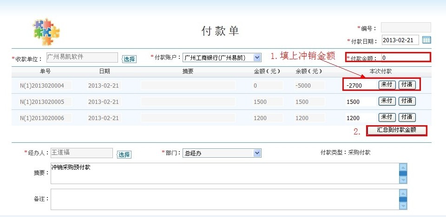The height and width of the screenshot is (217, 446).
Task: Click inside the 摘要 text area
Action: [223, 173]
